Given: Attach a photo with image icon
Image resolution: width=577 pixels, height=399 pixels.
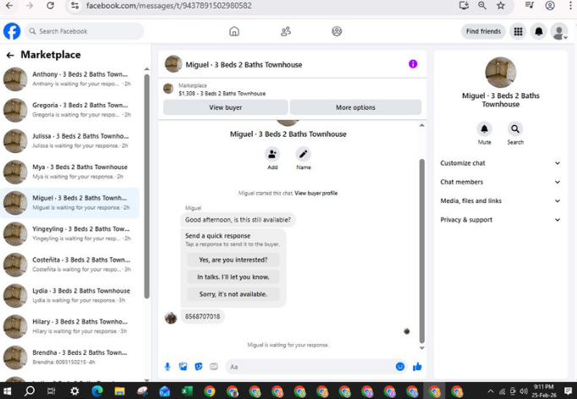Looking at the screenshot, I should pos(183,367).
